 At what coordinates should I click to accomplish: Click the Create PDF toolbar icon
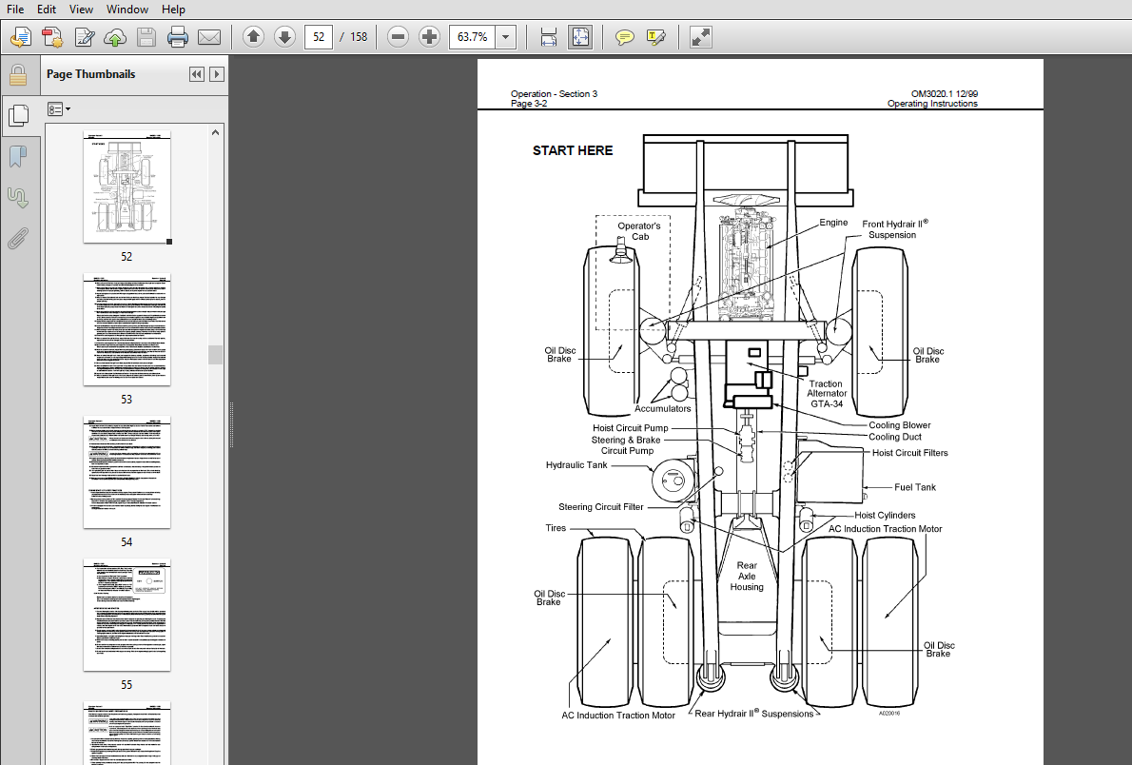click(x=52, y=37)
